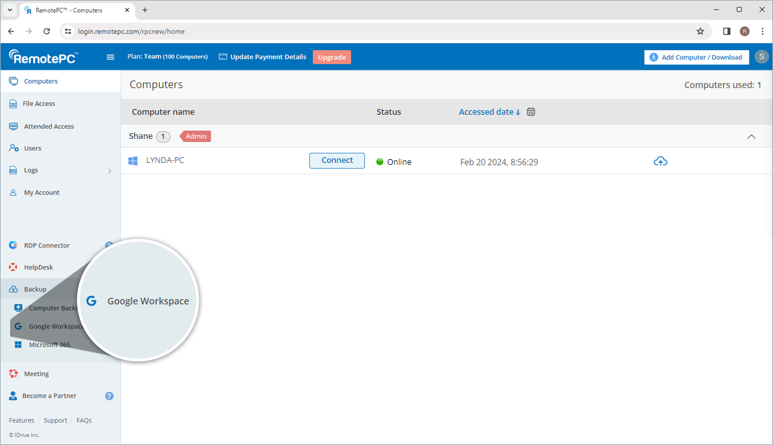Screen dimensions: 773x445
Task: Go back to the previous page
Action: click(x=11, y=31)
